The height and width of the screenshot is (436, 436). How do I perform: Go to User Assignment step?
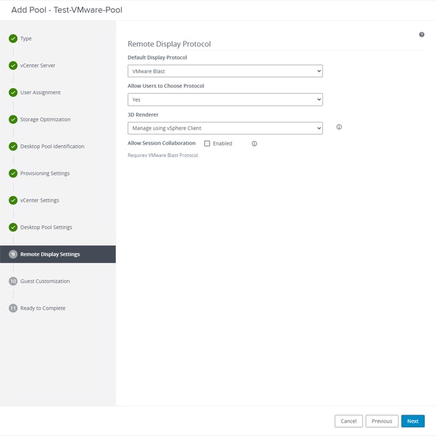tap(40, 93)
